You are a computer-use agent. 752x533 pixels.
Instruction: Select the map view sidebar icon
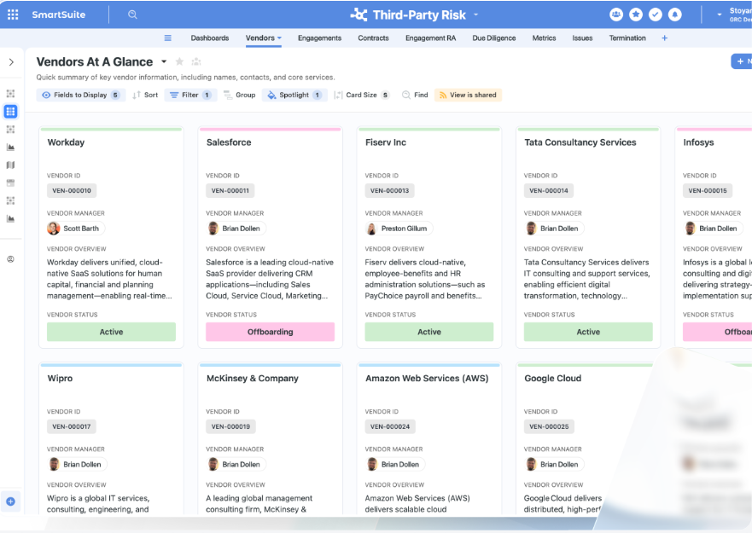(x=10, y=165)
